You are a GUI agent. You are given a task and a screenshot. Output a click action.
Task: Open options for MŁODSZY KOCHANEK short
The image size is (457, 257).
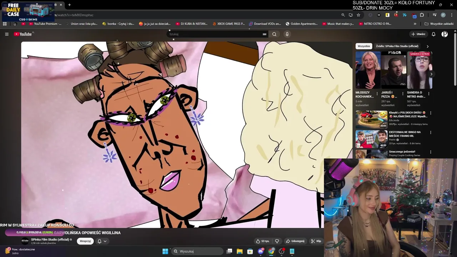tap(377, 94)
